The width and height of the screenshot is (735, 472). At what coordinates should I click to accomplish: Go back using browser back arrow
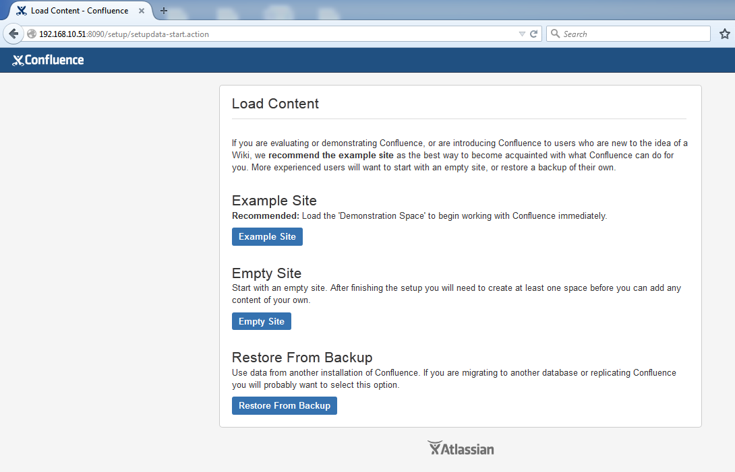[13, 34]
